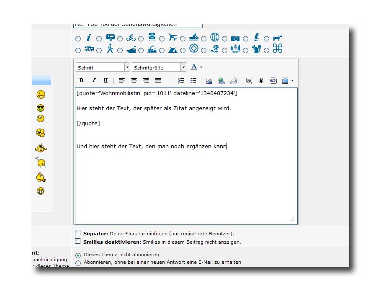Insert an image into the post

tap(209, 81)
